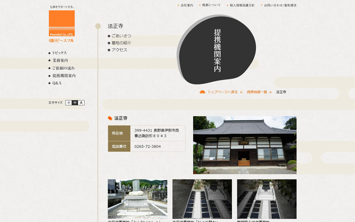Open the middle grave plot photo
The width and height of the screenshot is (355, 222).
pyautogui.click(x=202, y=199)
